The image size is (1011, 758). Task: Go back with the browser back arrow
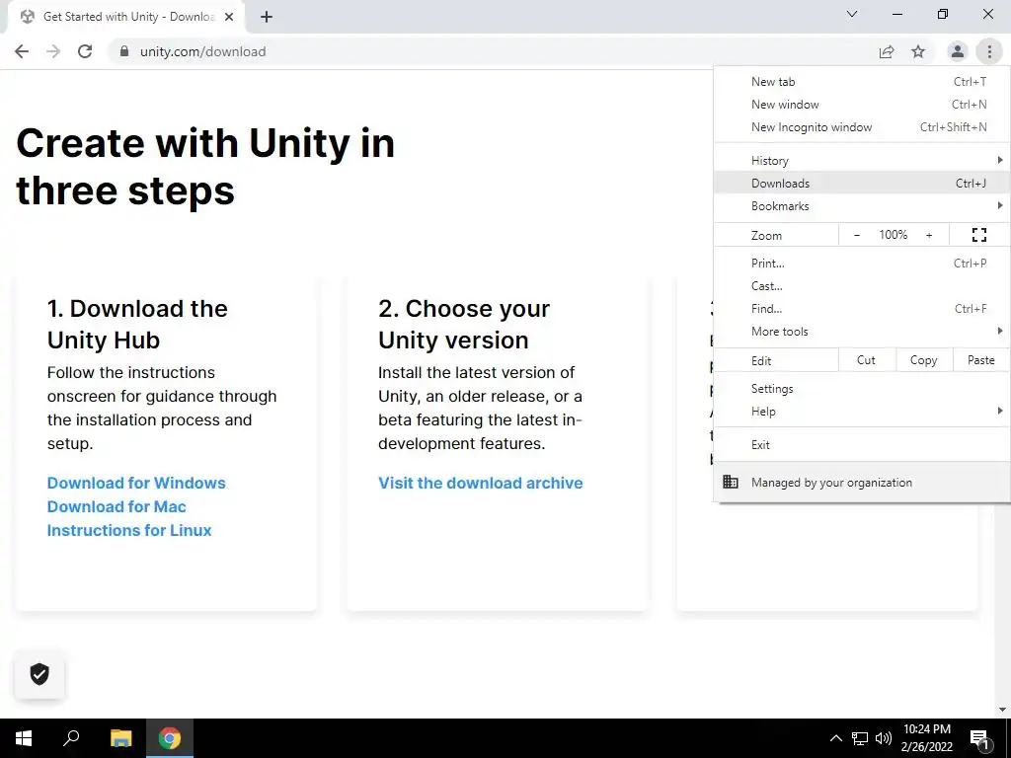(22, 51)
